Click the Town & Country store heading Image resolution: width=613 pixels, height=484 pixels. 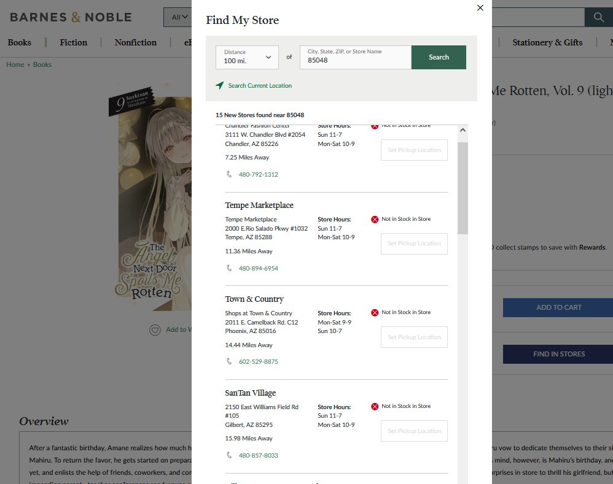(x=254, y=299)
